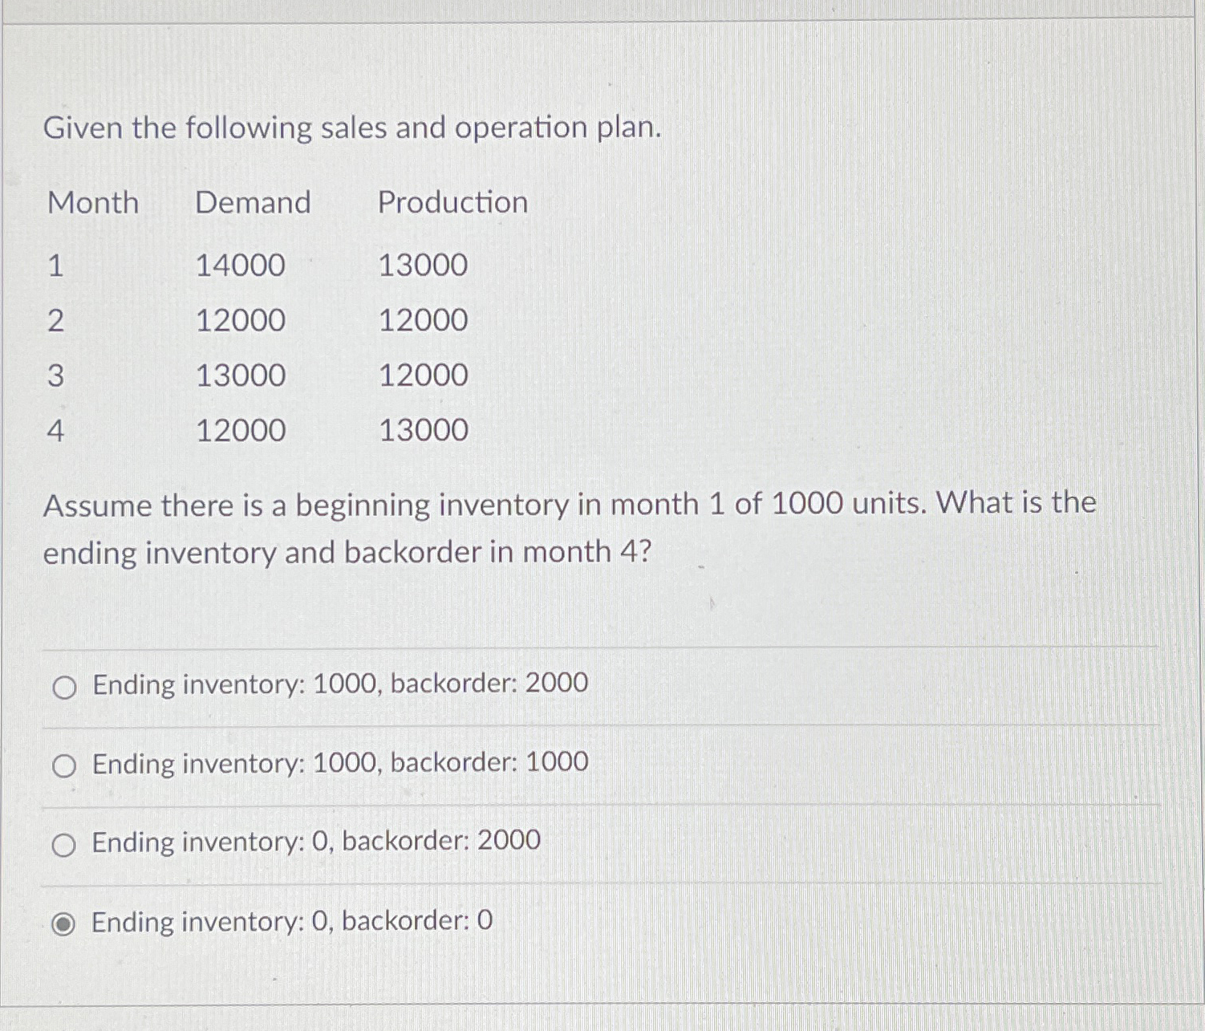1205x1031 pixels.
Task: Click the Demand column header
Action: (253, 202)
